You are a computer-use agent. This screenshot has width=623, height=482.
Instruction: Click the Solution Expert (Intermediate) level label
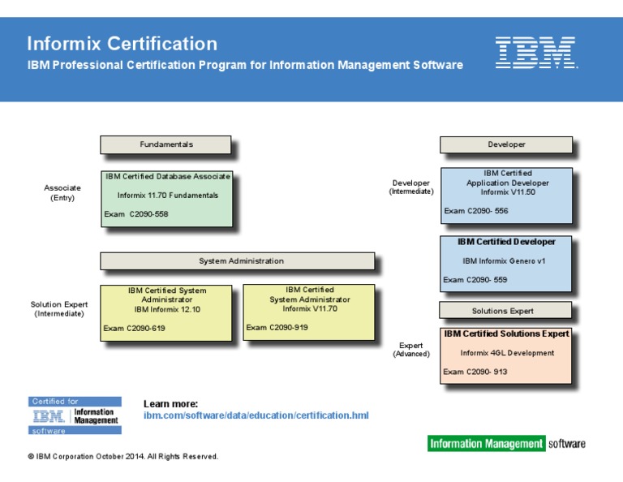pos(59,308)
